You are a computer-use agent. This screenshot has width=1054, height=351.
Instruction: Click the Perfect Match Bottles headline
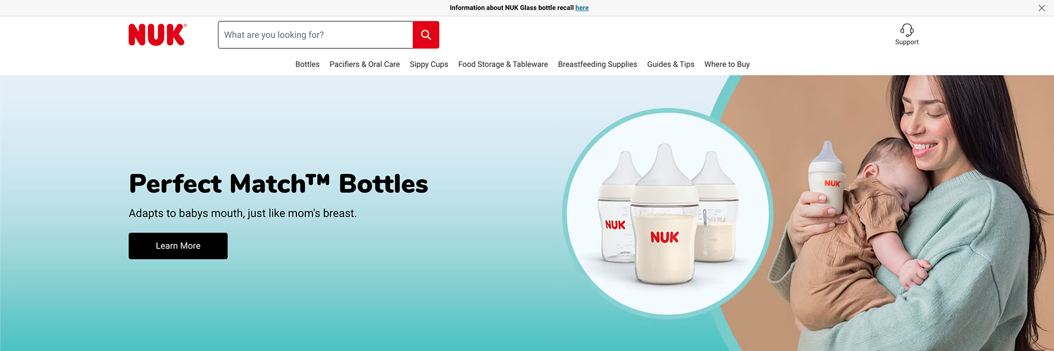[x=278, y=184]
